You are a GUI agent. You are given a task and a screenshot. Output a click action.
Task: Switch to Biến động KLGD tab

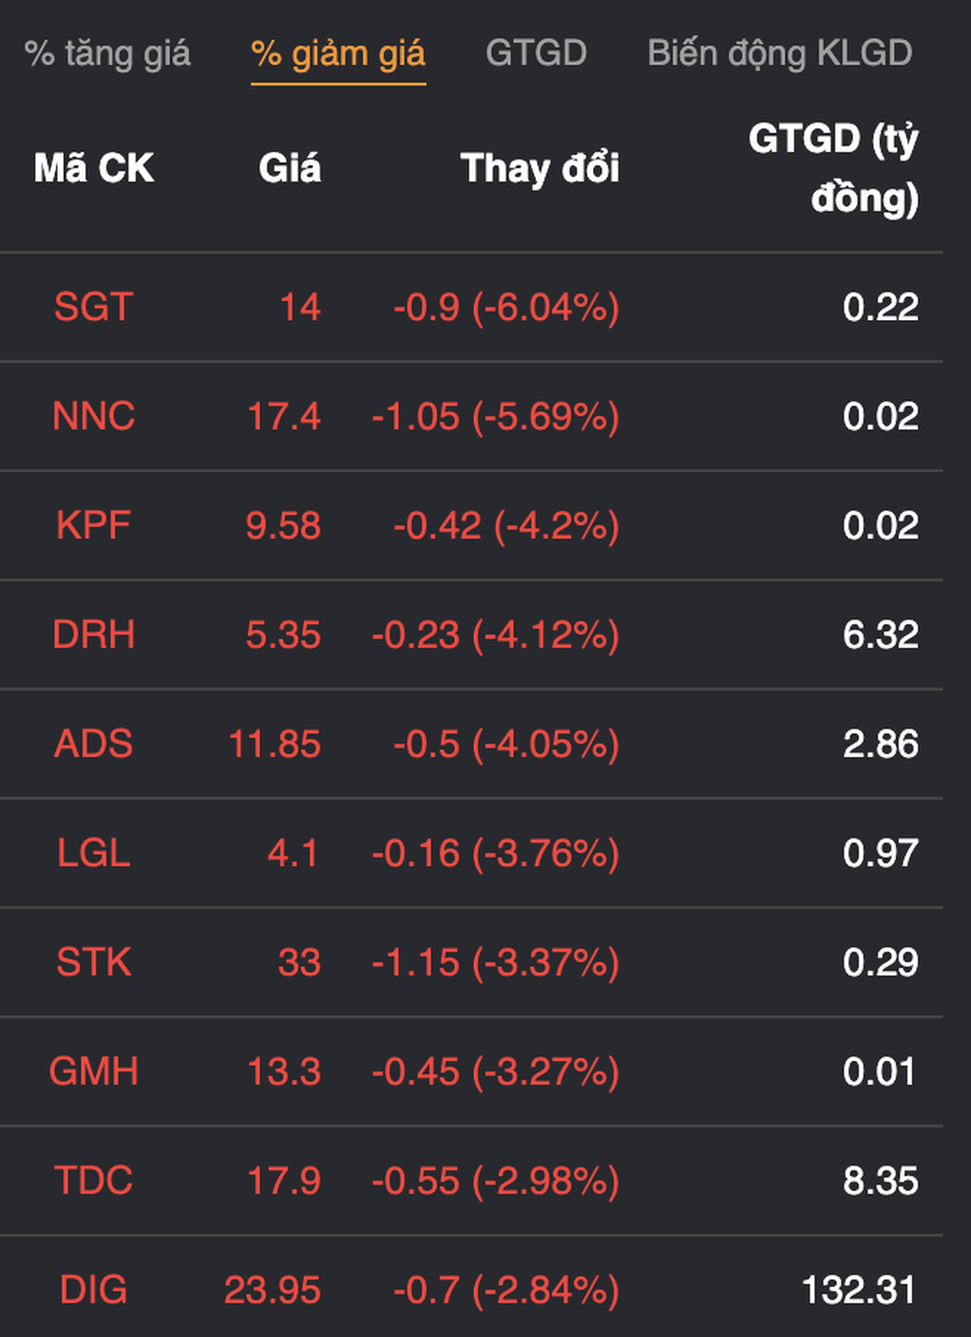pos(780,53)
